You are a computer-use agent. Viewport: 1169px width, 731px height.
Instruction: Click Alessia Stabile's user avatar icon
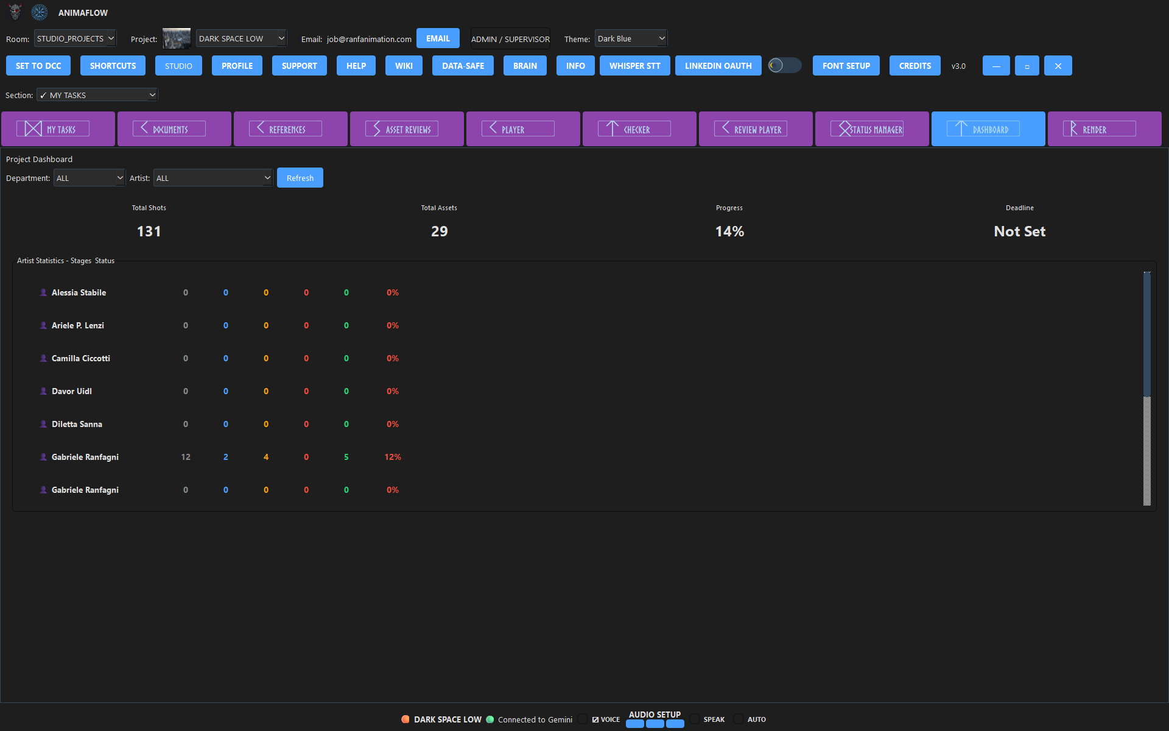click(x=43, y=292)
